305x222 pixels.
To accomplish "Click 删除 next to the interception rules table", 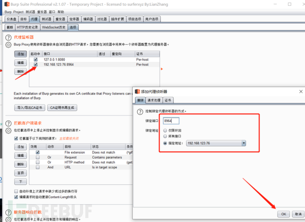I will click(x=20, y=164).
